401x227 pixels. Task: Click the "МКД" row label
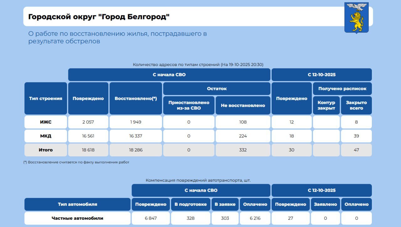click(x=46, y=136)
